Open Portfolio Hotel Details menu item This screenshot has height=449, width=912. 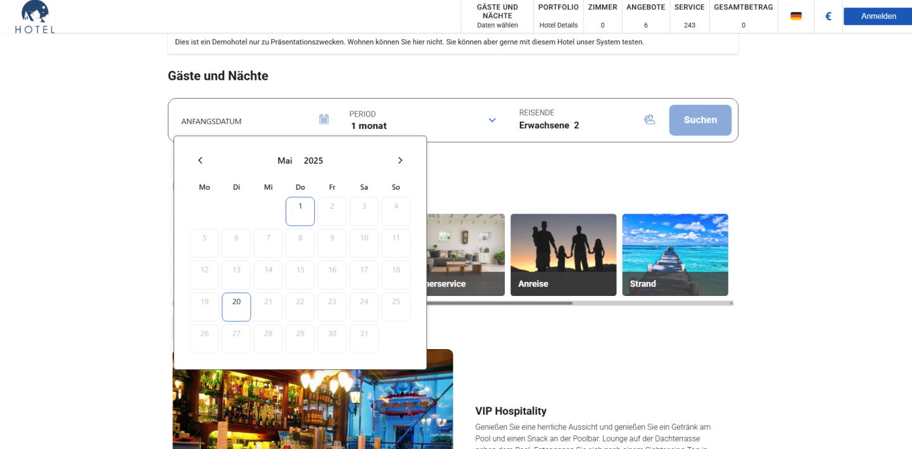pos(559,16)
